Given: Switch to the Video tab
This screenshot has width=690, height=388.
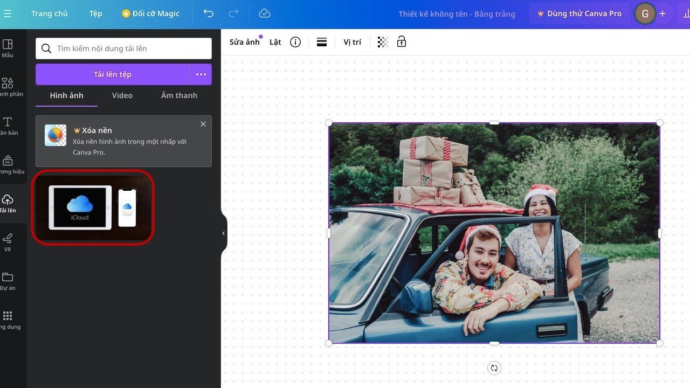Looking at the screenshot, I should coord(122,95).
